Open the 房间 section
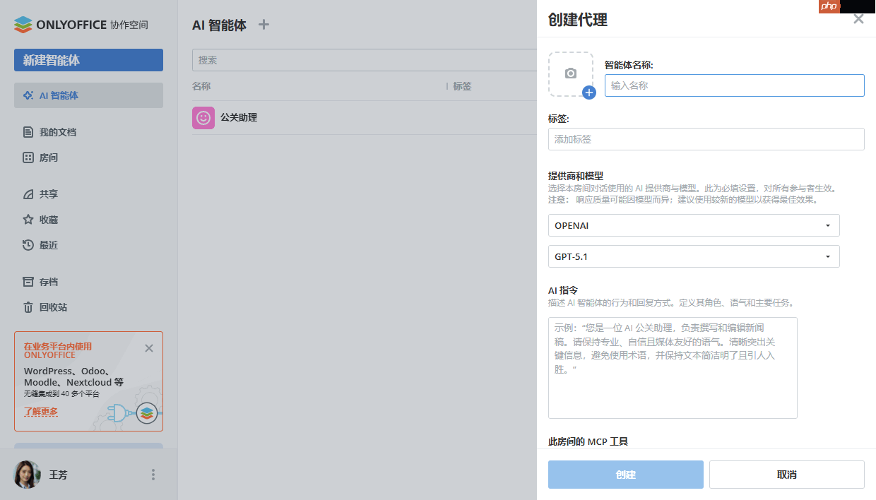The width and height of the screenshot is (876, 500). tap(49, 157)
